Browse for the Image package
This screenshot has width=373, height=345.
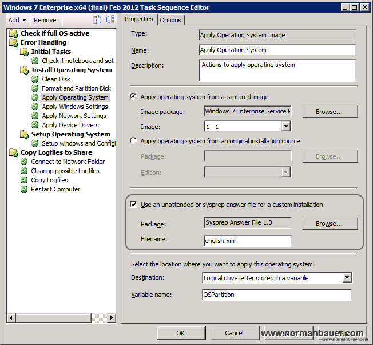click(330, 112)
